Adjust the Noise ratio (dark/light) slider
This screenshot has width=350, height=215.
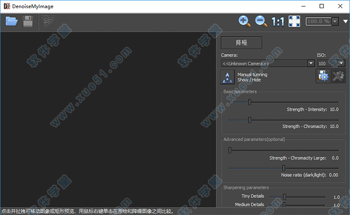click(x=284, y=168)
